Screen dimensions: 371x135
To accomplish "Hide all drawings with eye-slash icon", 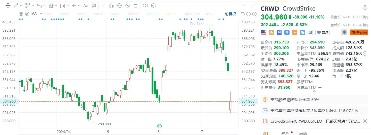I will [127, 5].
